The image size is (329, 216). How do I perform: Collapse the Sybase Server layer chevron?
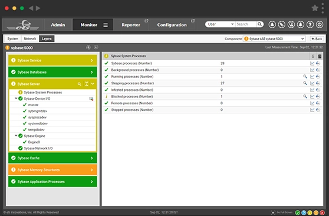click(93, 84)
